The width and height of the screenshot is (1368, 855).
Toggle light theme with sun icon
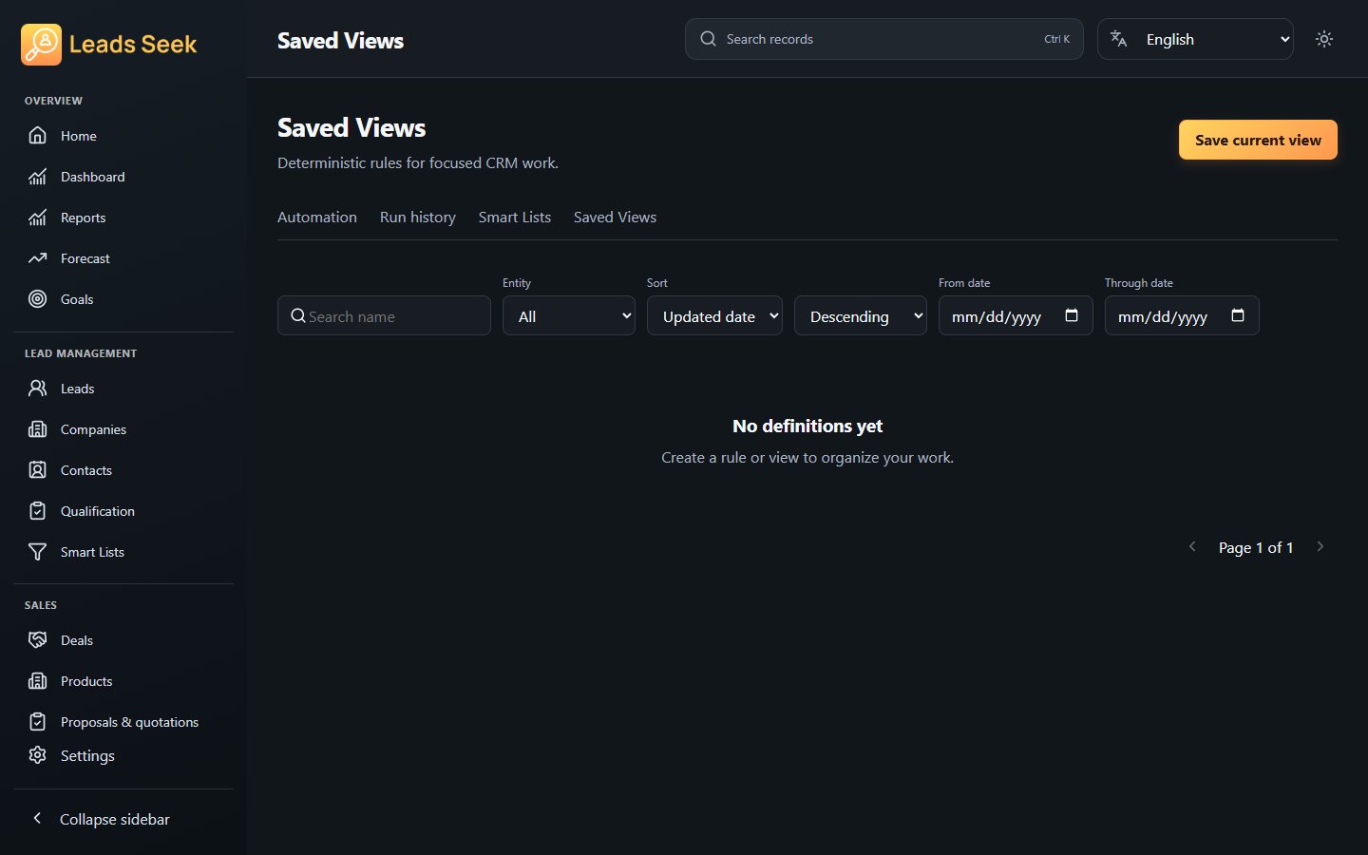[x=1324, y=39]
